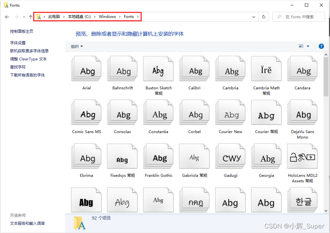Viewport: 330px width, 233px height.
Task: Select the Ebrima font icon
Action: click(x=86, y=156)
